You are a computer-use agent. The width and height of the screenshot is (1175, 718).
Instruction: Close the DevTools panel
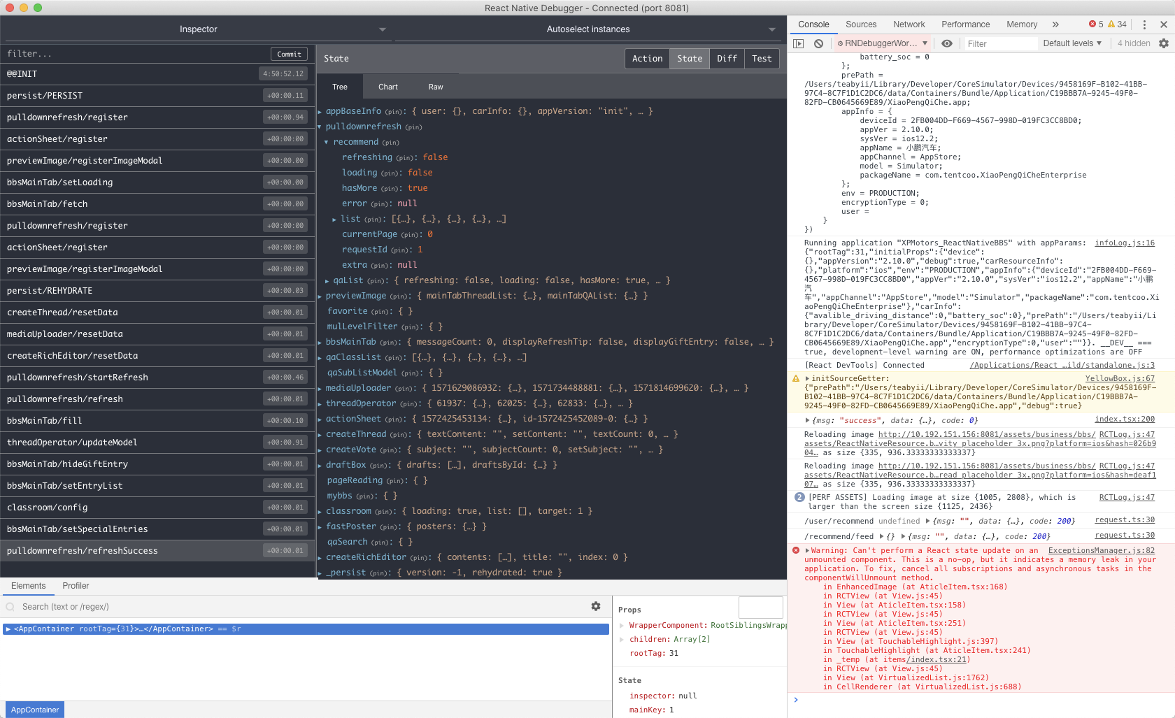(1164, 24)
